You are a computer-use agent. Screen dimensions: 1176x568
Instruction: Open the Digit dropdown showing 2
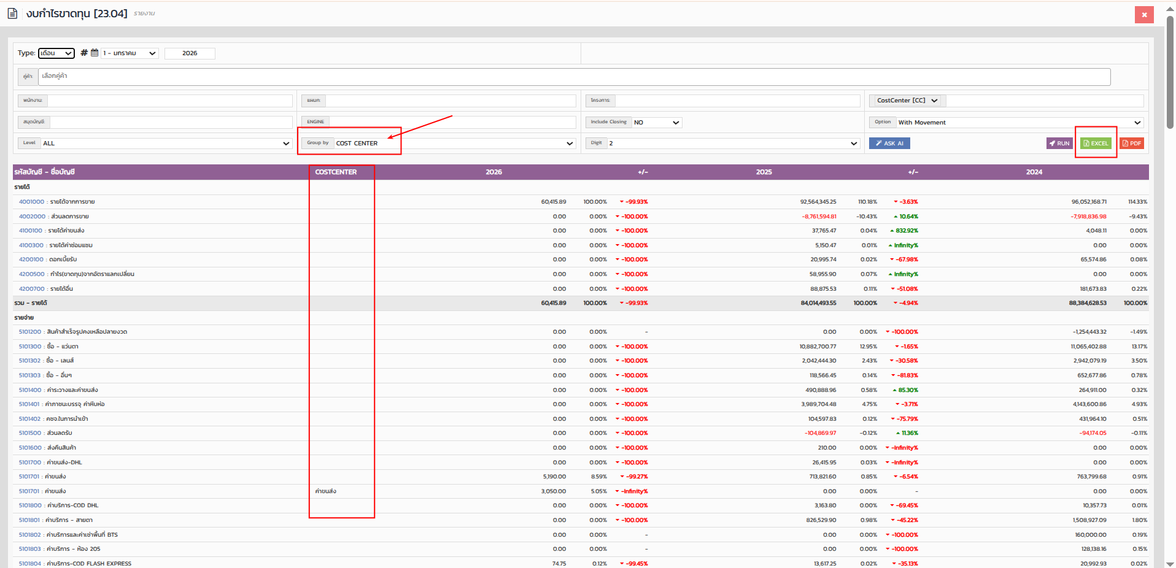pyautogui.click(x=733, y=144)
